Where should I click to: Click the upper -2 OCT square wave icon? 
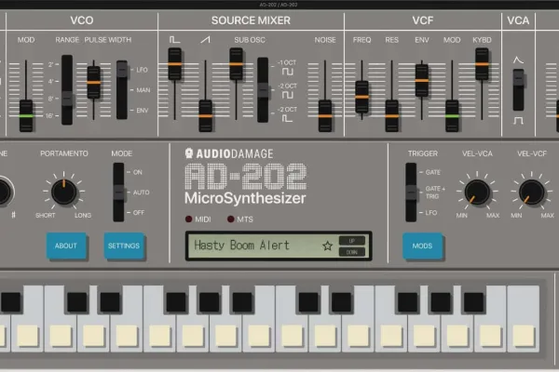(x=288, y=95)
